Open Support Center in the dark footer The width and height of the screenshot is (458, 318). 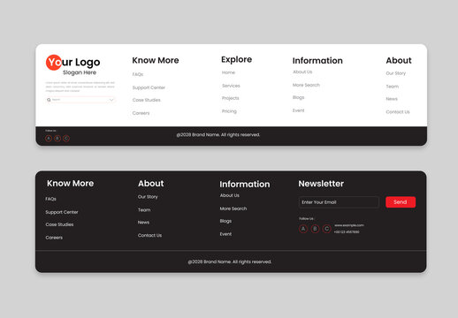tap(62, 212)
